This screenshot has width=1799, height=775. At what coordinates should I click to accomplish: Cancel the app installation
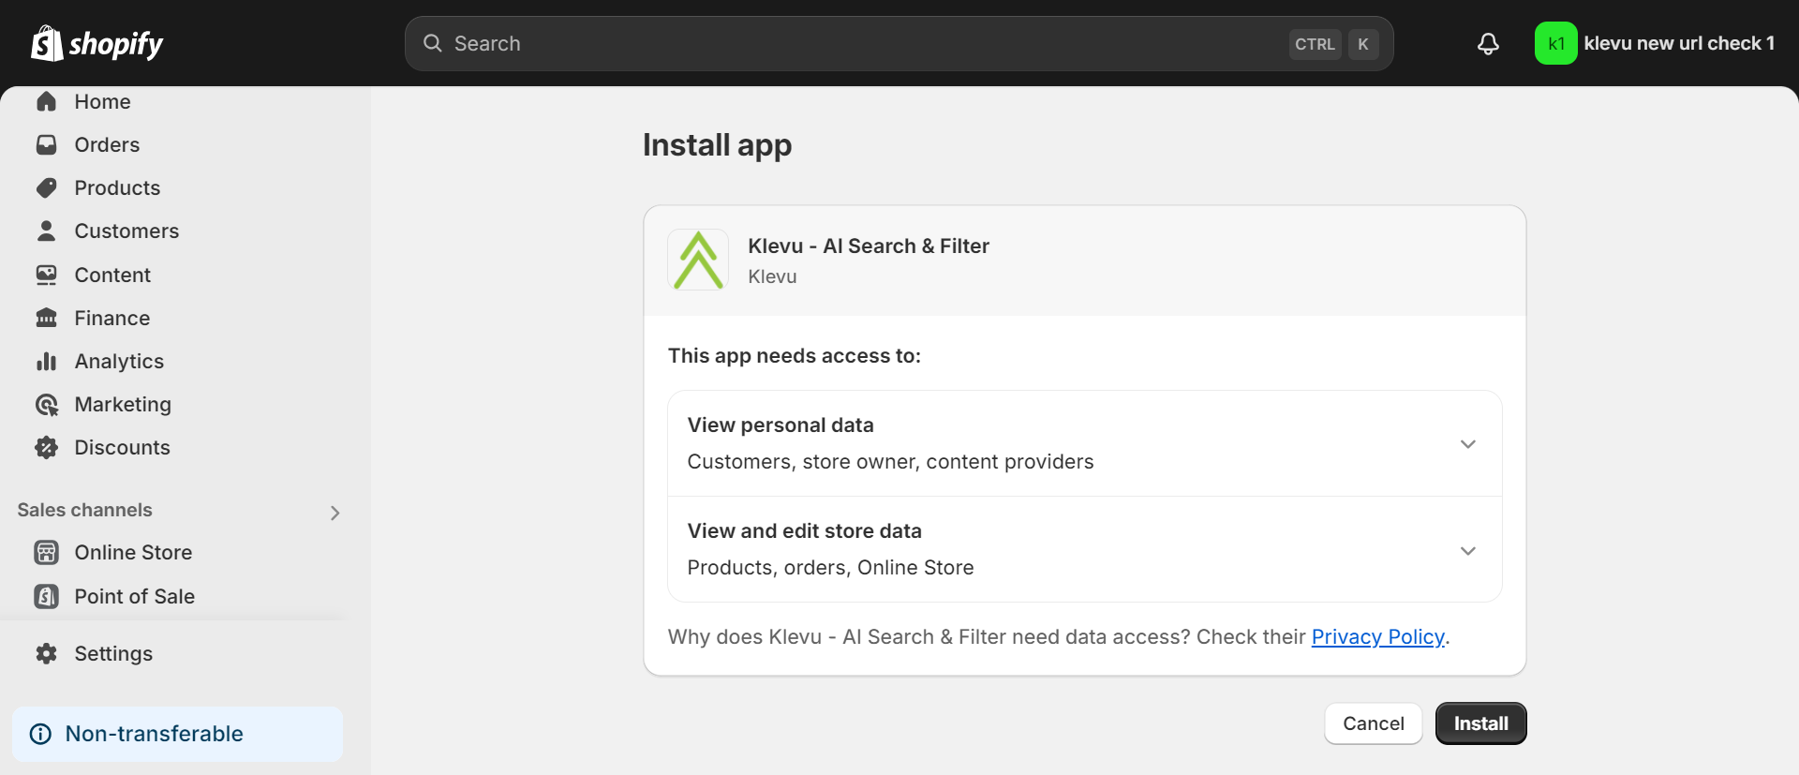tap(1374, 723)
